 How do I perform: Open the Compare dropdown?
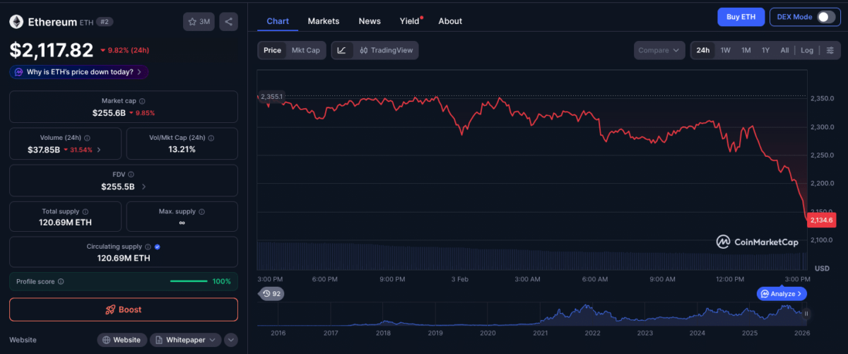click(659, 50)
